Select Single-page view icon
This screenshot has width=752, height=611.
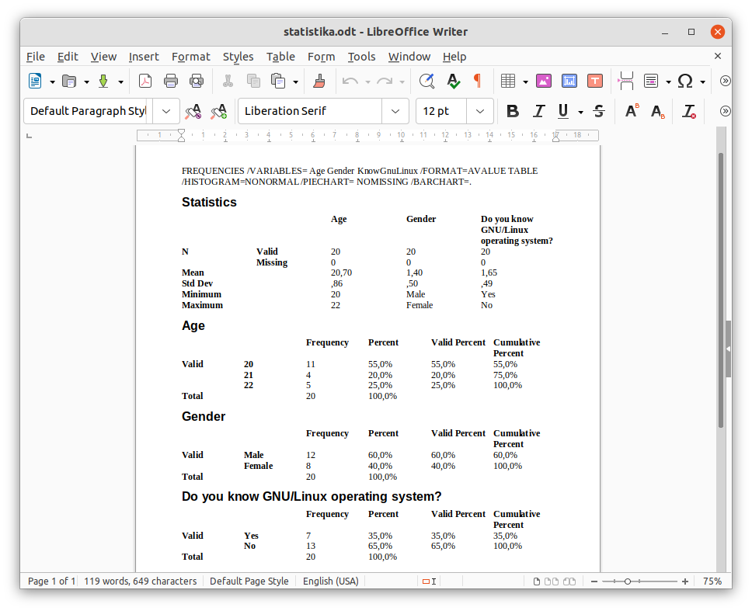point(537,581)
